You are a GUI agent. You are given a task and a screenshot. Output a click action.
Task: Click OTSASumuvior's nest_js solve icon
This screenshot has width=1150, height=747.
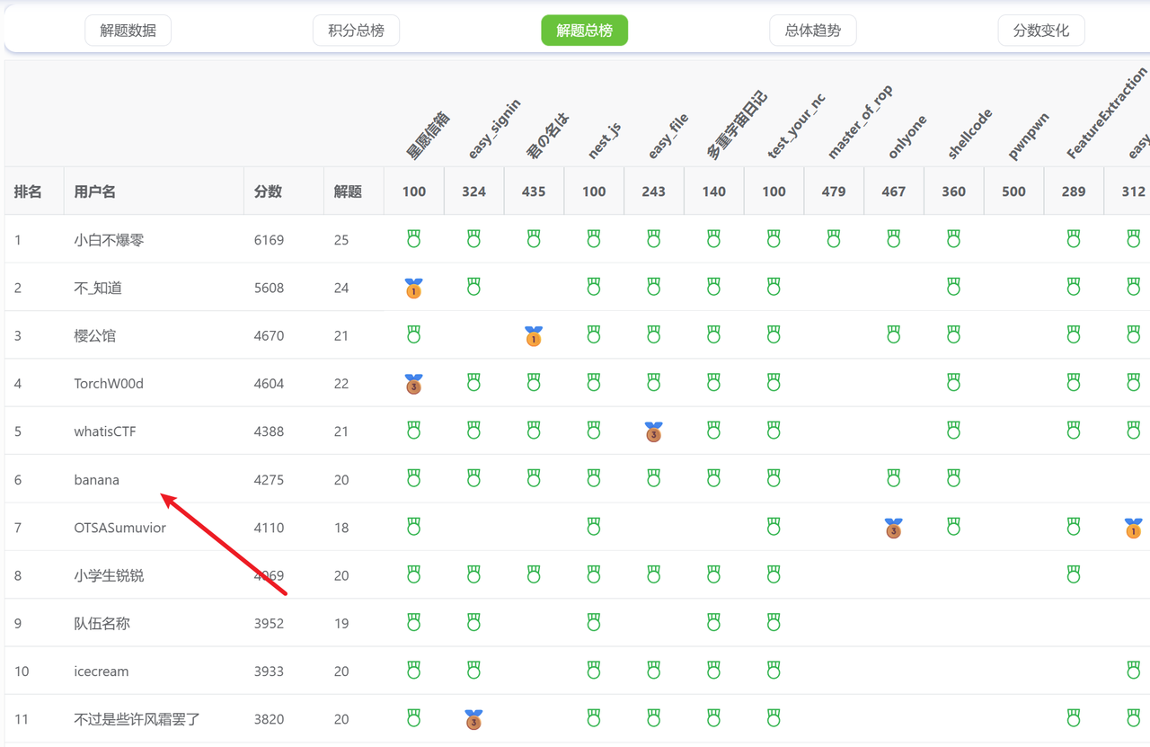594,527
